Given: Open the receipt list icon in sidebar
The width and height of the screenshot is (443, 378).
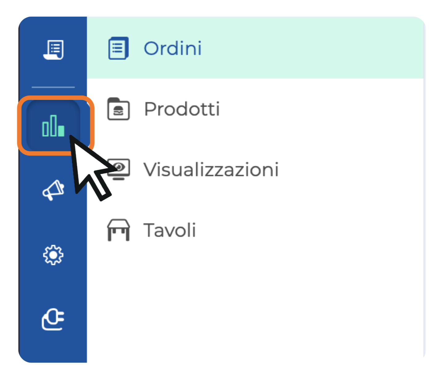Looking at the screenshot, I should [x=53, y=49].
